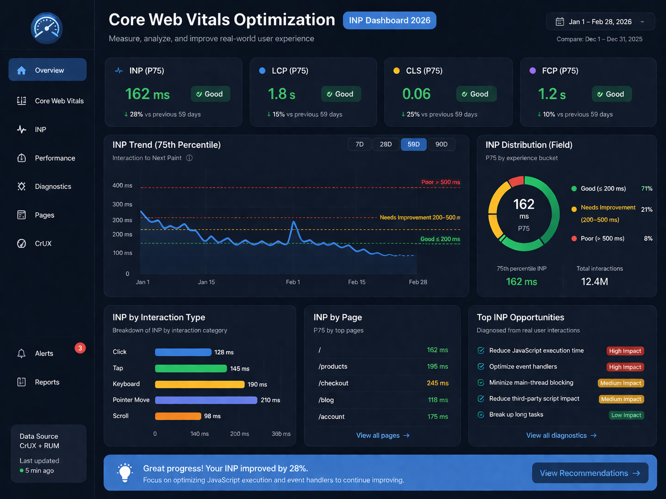
Task: Switch the INP Trend to 7D view
Action: pyautogui.click(x=359, y=144)
